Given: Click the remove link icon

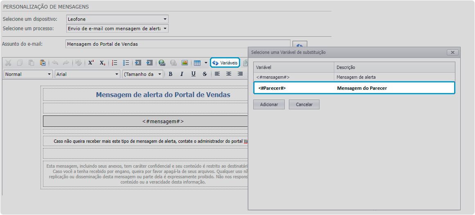Looking at the screenshot, I should [x=173, y=63].
